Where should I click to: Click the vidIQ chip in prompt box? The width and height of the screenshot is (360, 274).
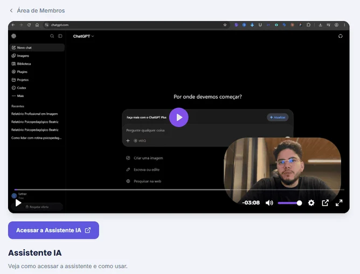point(140,141)
